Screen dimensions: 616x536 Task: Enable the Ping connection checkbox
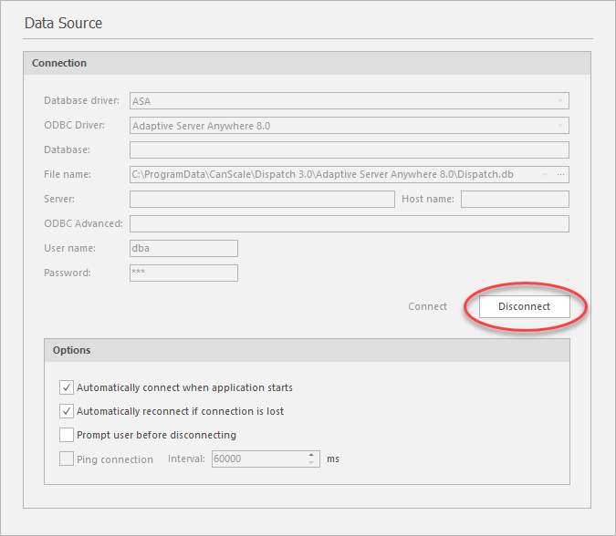coord(67,459)
